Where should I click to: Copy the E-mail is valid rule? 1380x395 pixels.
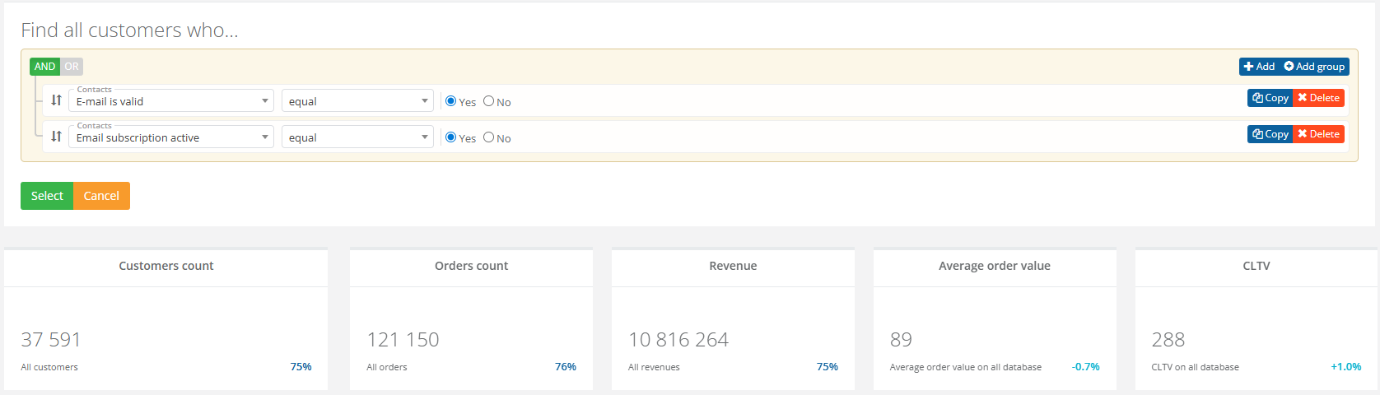coord(1270,98)
